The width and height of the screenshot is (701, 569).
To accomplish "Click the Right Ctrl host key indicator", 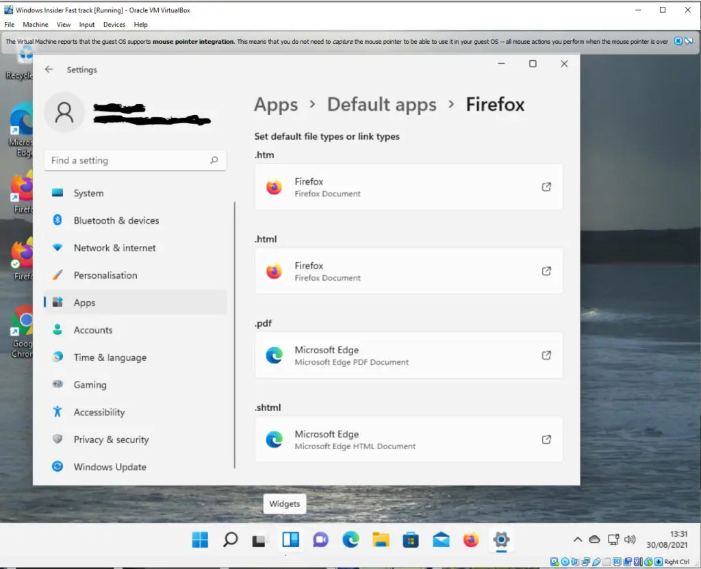I will pos(676,562).
